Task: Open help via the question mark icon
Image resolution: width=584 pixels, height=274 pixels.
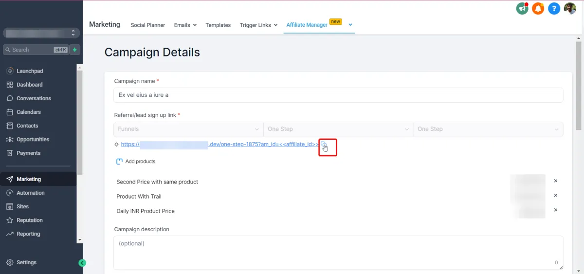Action: pos(554,8)
